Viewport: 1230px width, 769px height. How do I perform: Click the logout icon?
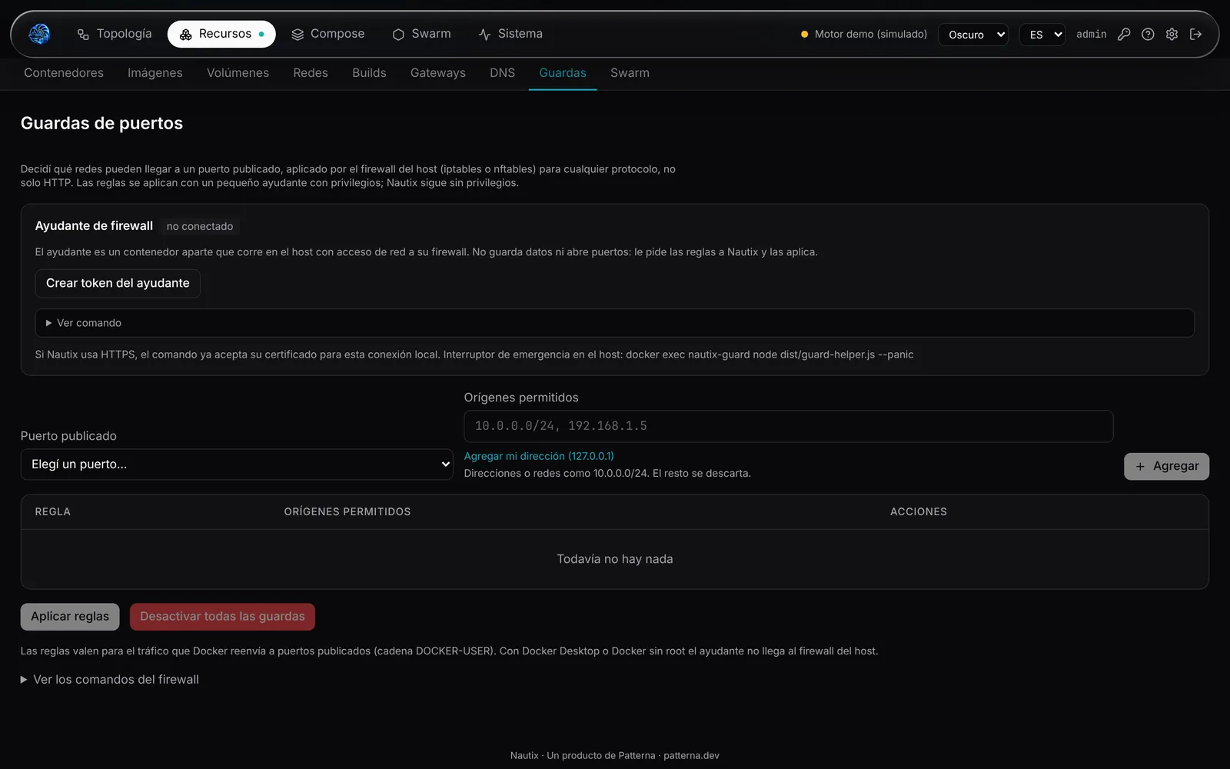click(1195, 34)
